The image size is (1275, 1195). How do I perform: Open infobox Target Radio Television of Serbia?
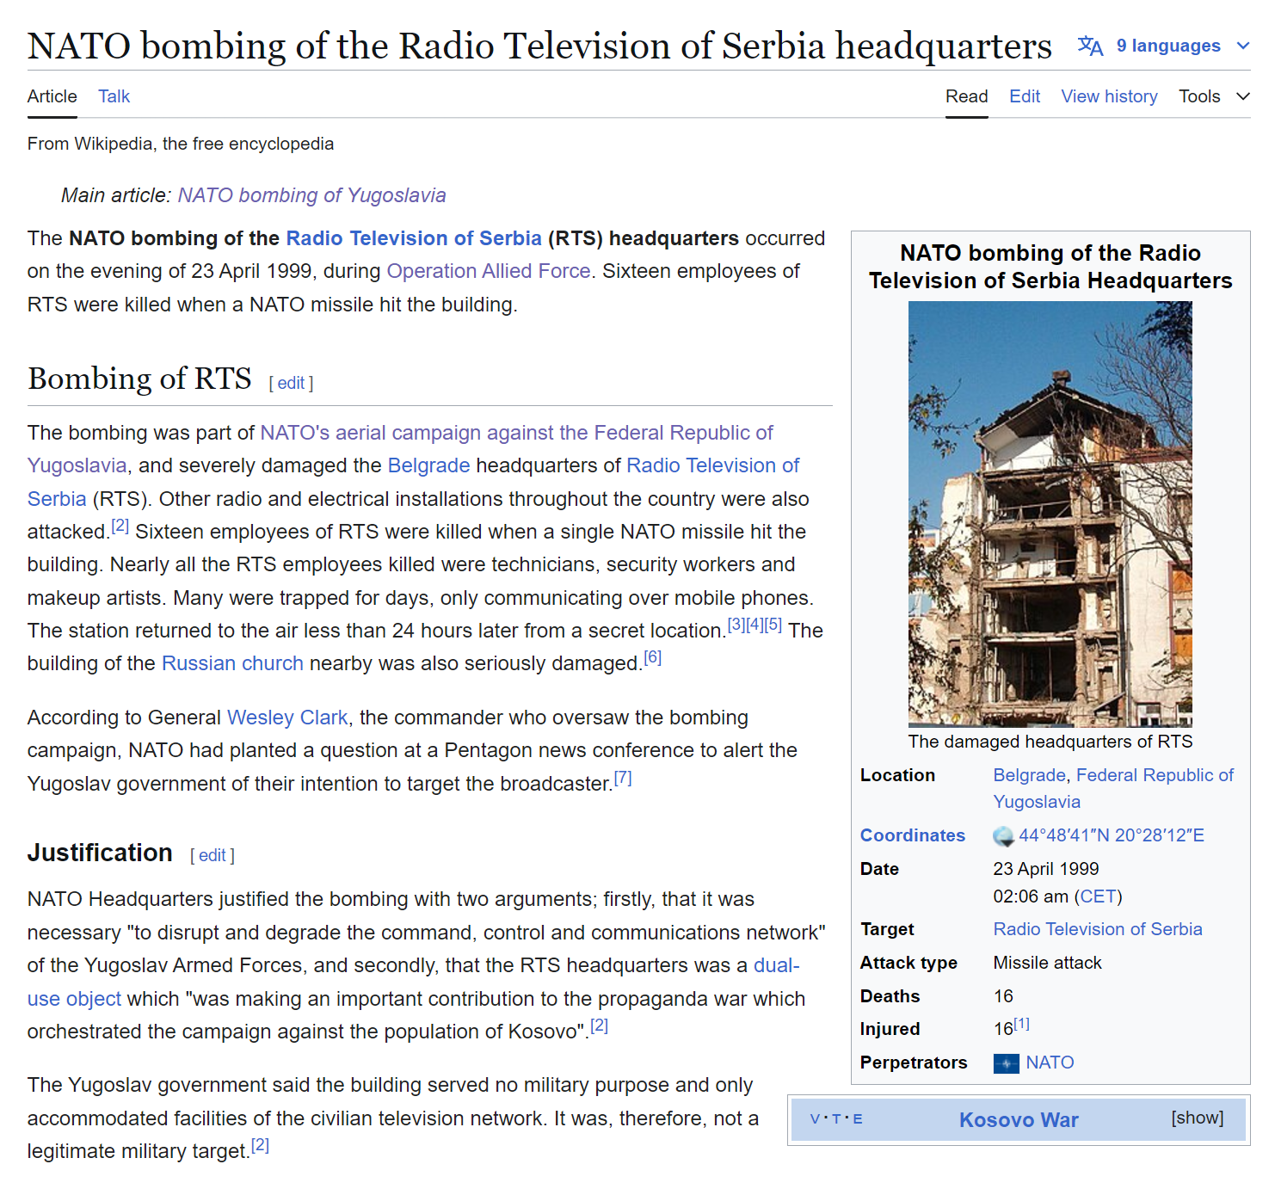coord(1098,929)
